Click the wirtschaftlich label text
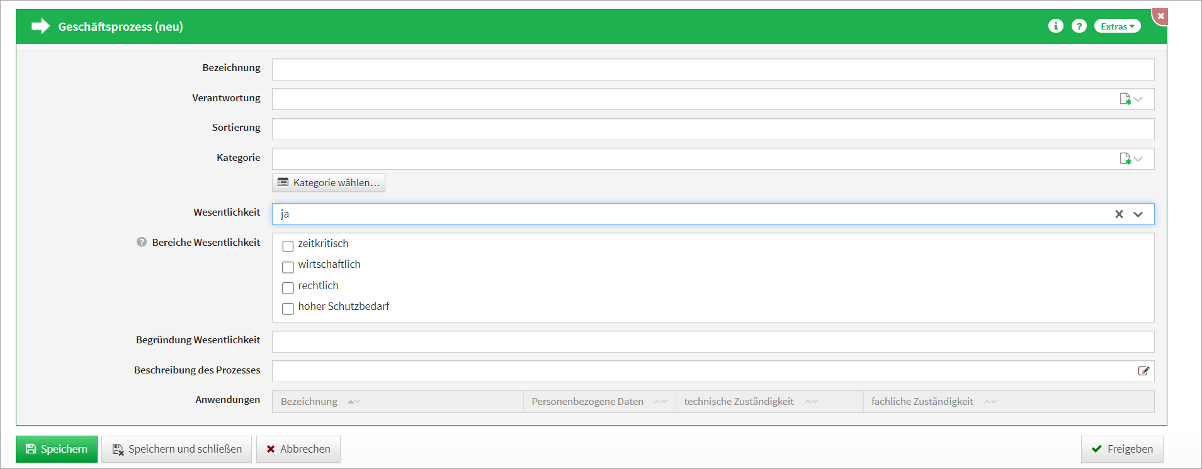 pos(329,264)
